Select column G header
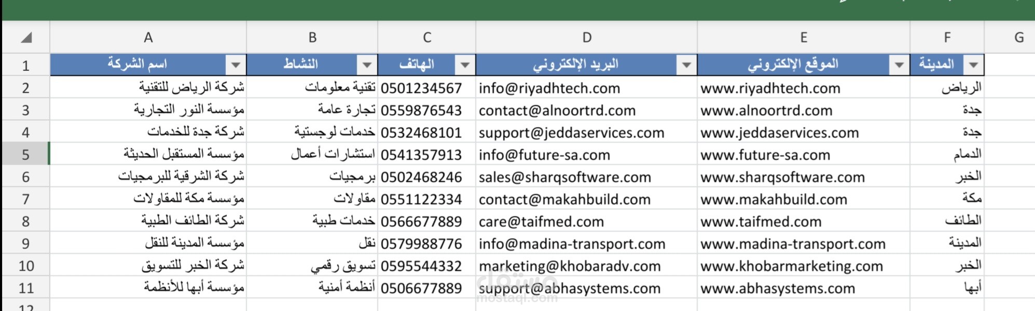The image size is (1035, 311). click(1018, 37)
